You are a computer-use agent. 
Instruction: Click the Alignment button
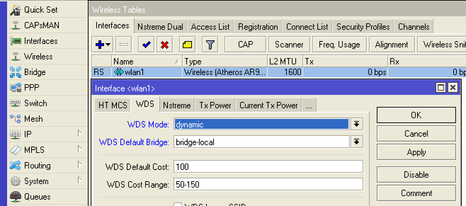click(392, 45)
